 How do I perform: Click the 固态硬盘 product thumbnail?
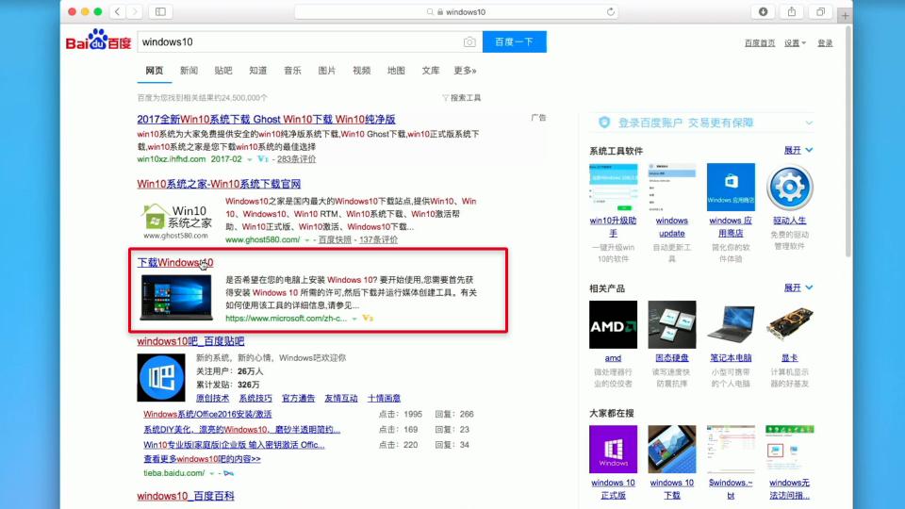(672, 324)
